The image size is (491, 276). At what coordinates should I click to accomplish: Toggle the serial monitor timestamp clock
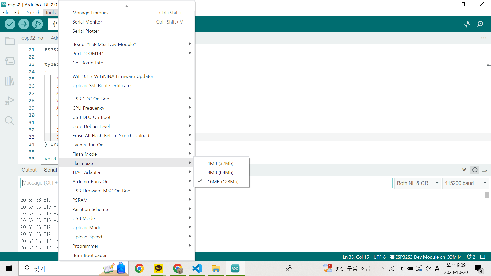(475, 170)
